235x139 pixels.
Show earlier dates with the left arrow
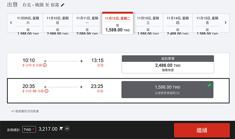(11, 22)
